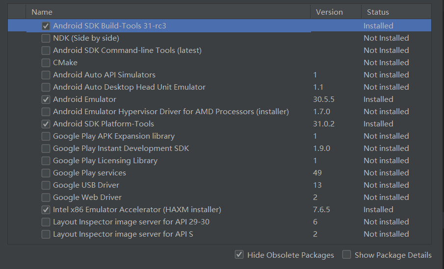Select Android SDK Platform-Tools name
The width and height of the screenshot is (444, 269).
(x=104, y=124)
